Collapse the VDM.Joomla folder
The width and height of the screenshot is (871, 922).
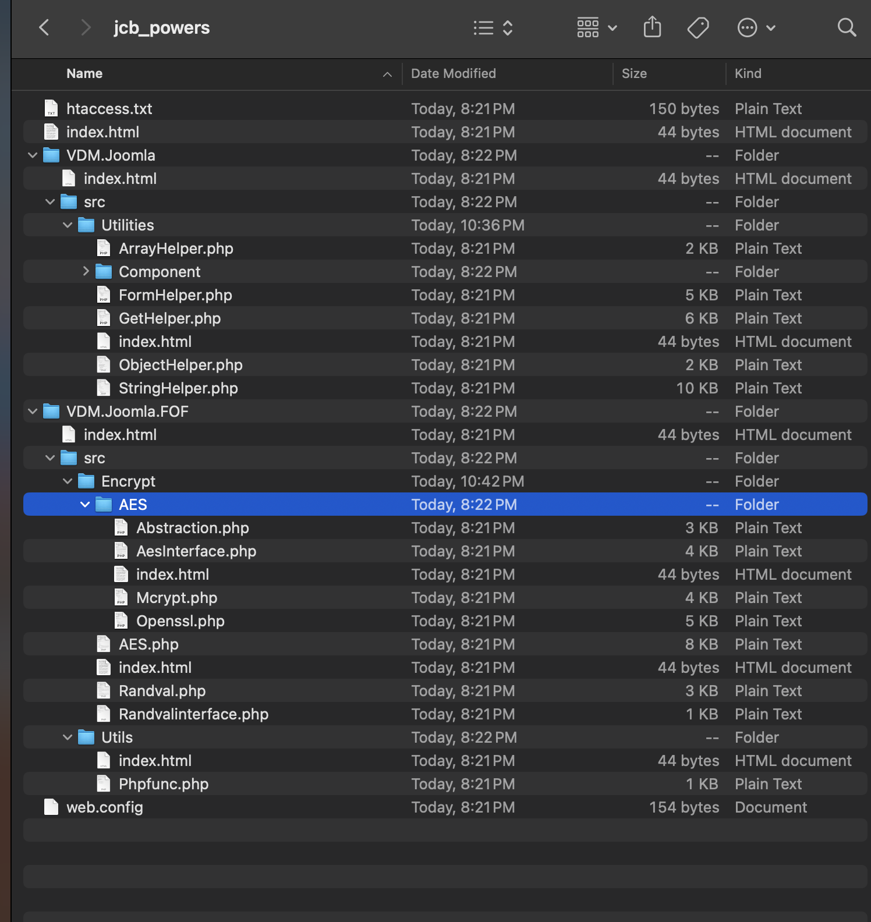(x=33, y=155)
